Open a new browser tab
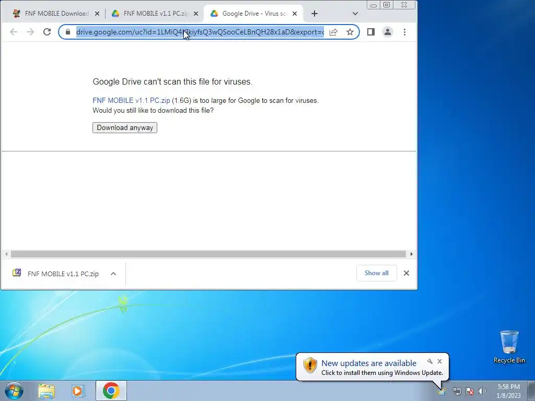The image size is (535, 401). click(315, 14)
